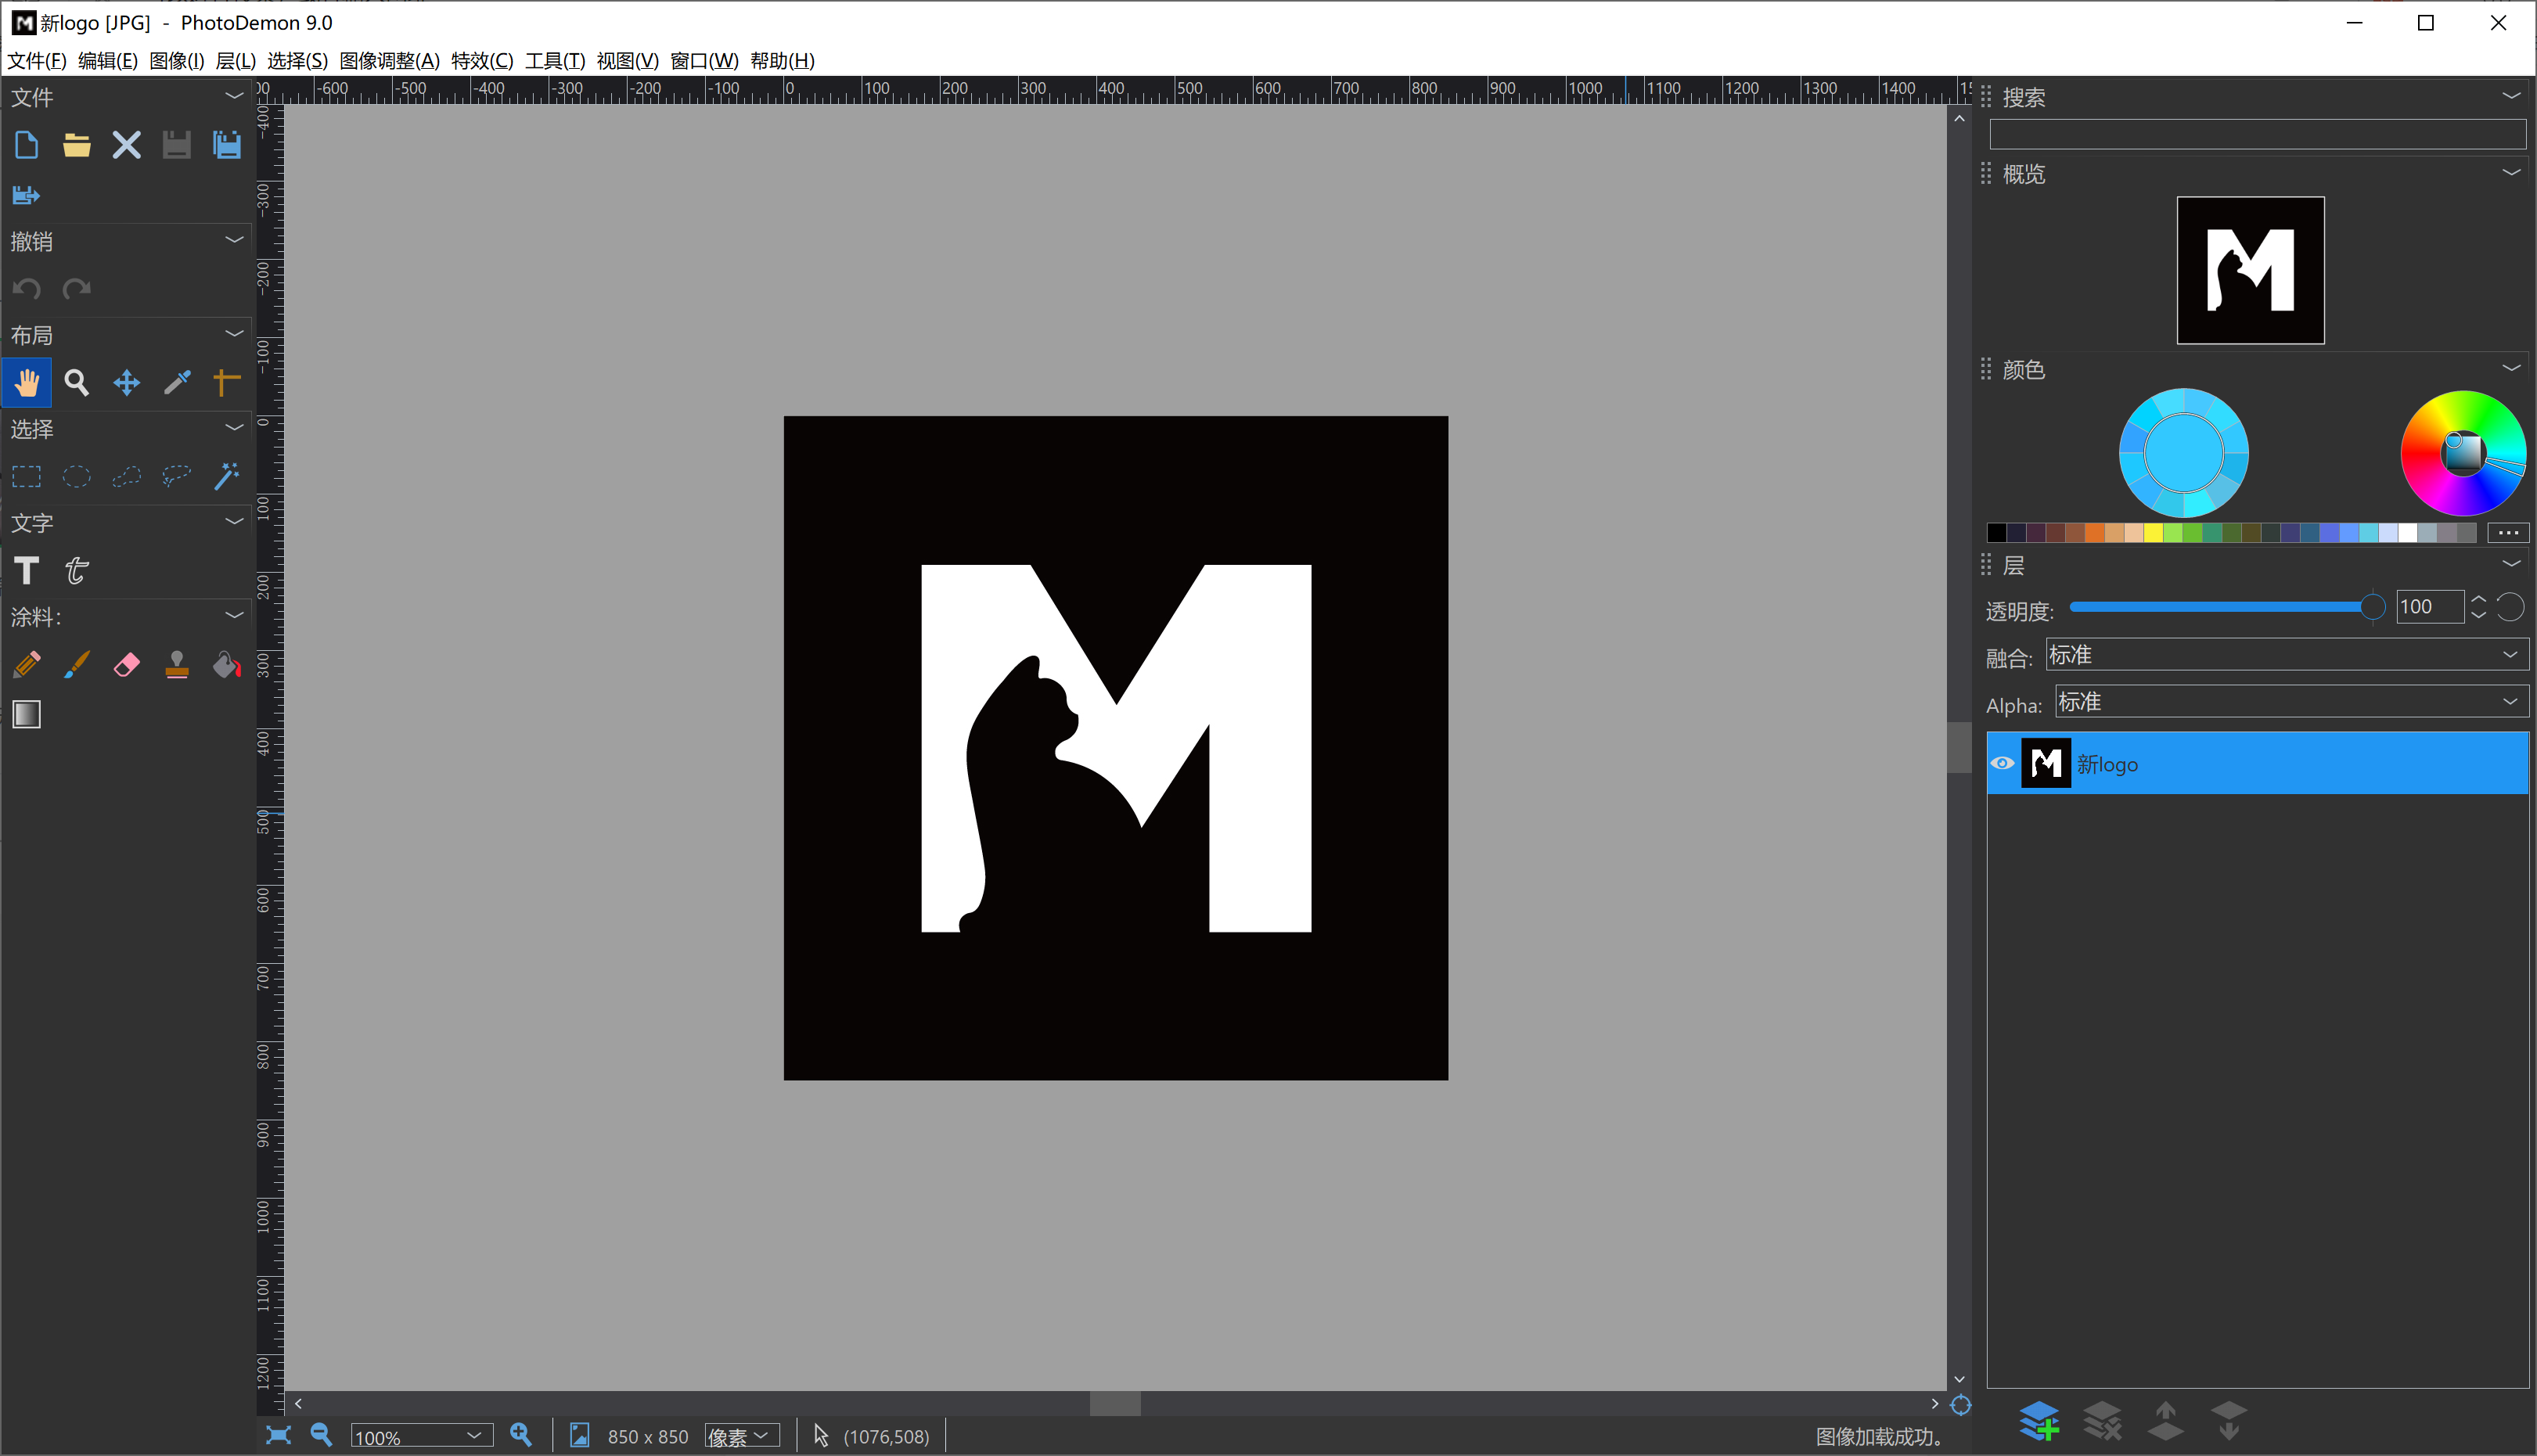Open the zoom percentage dropdown
2537x1456 pixels.
click(x=475, y=1436)
